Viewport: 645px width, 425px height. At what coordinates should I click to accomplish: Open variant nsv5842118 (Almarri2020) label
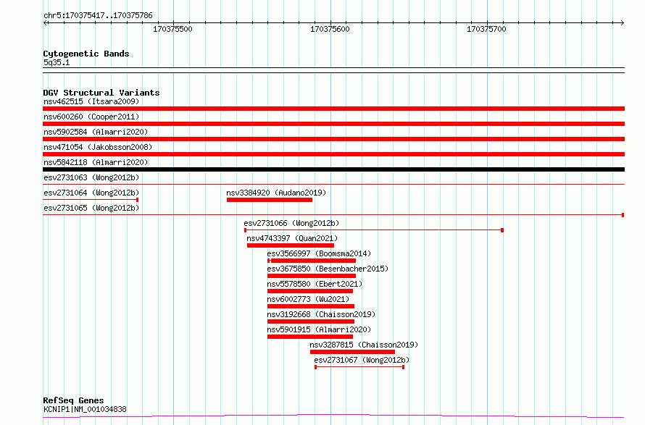point(96,162)
